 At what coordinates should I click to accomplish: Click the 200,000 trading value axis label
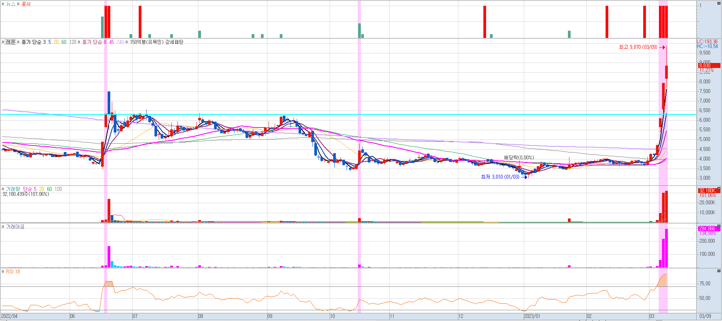[x=707, y=241]
